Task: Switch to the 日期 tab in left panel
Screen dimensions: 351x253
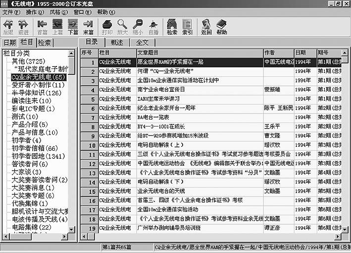Action: tap(10, 43)
